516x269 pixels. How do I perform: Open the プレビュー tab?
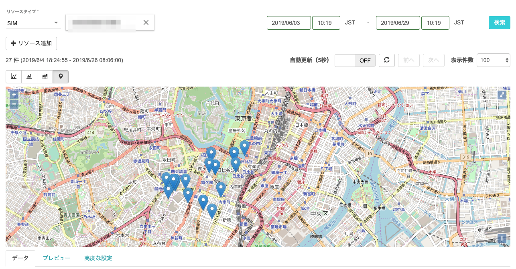(x=57, y=258)
